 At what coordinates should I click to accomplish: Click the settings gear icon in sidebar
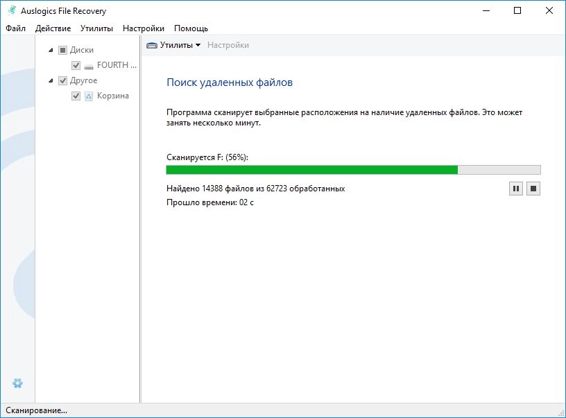pyautogui.click(x=18, y=383)
